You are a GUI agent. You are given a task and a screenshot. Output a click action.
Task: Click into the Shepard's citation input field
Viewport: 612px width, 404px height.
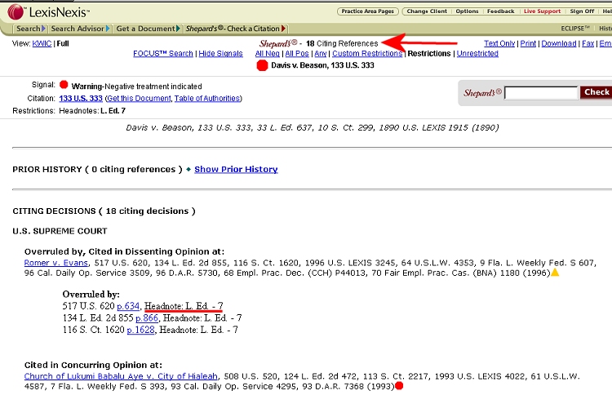pyautogui.click(x=541, y=93)
